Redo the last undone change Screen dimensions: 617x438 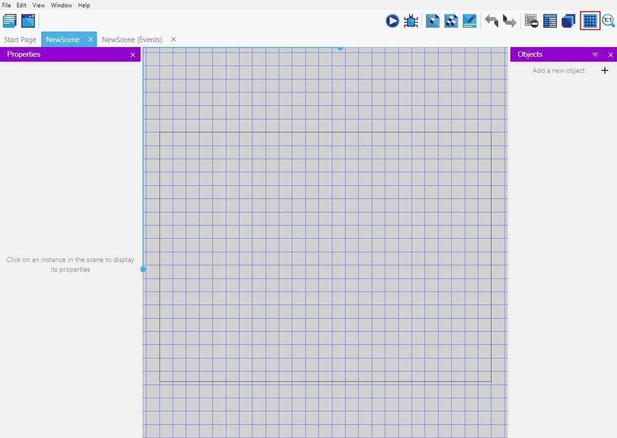(510, 21)
